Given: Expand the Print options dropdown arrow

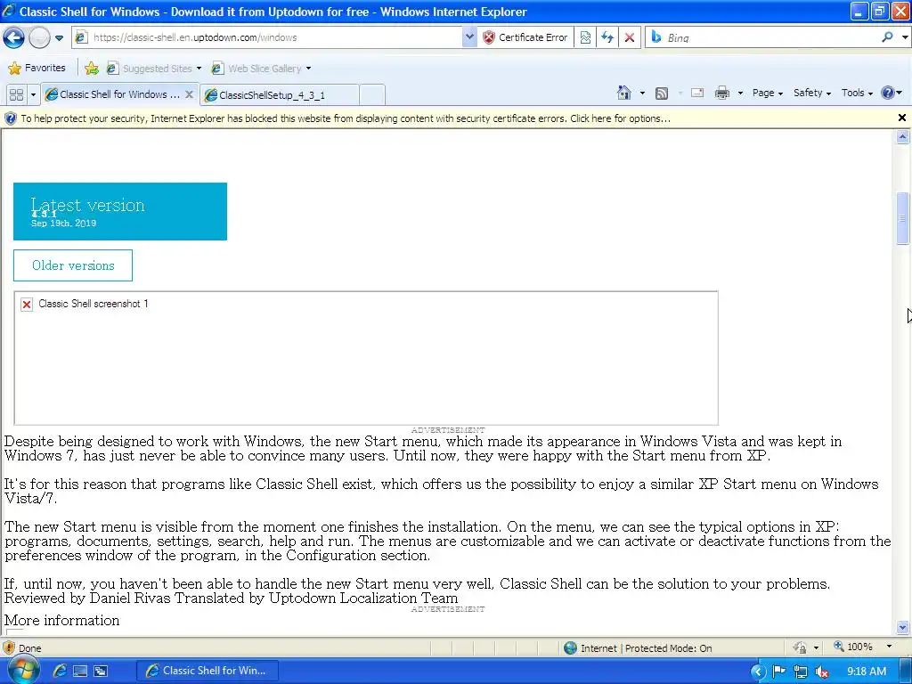Looking at the screenshot, I should [740, 93].
